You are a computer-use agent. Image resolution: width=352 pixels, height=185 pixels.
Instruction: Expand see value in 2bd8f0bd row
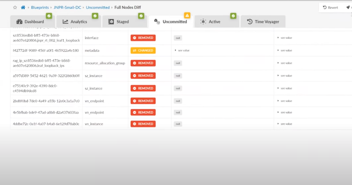coord(285,101)
